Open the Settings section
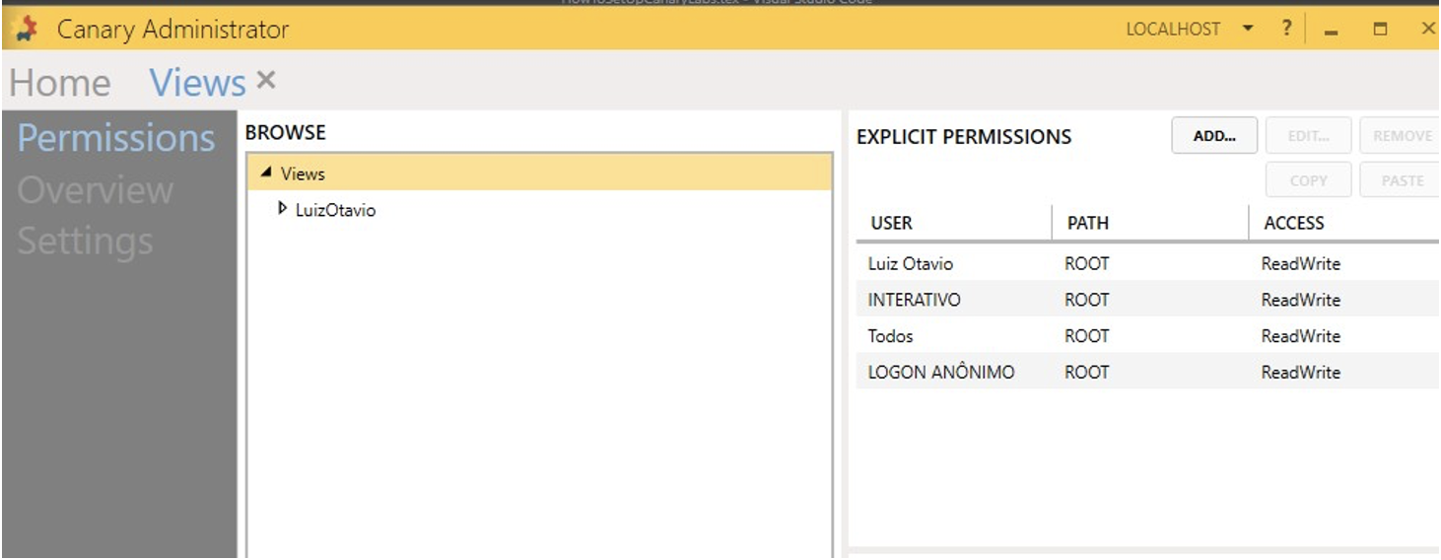The image size is (1441, 560). (x=85, y=241)
